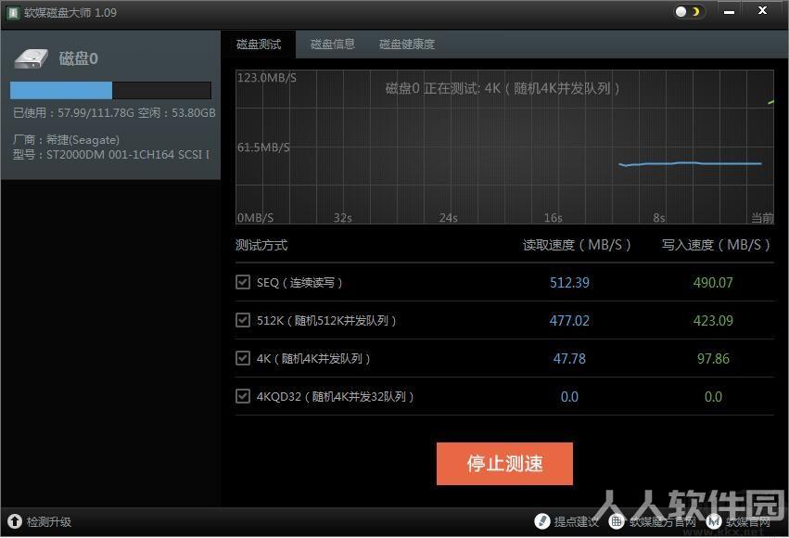Click SEQ read speed value 512.39

tap(569, 283)
